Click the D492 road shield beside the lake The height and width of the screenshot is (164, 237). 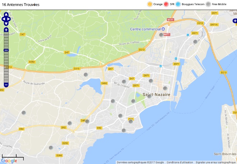(x=104, y=83)
